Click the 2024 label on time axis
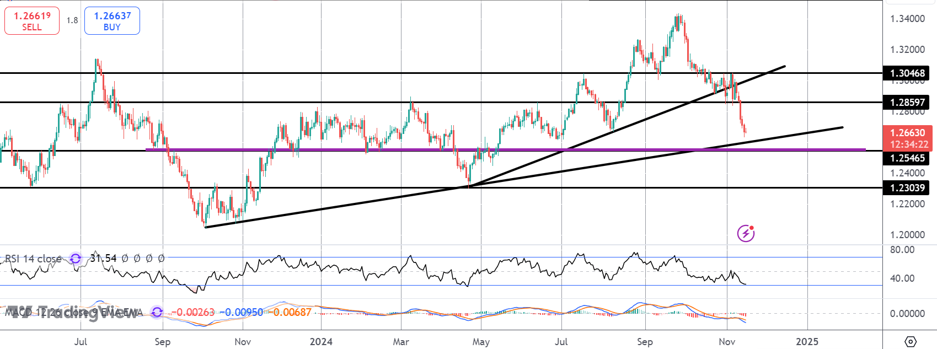 pyautogui.click(x=321, y=342)
